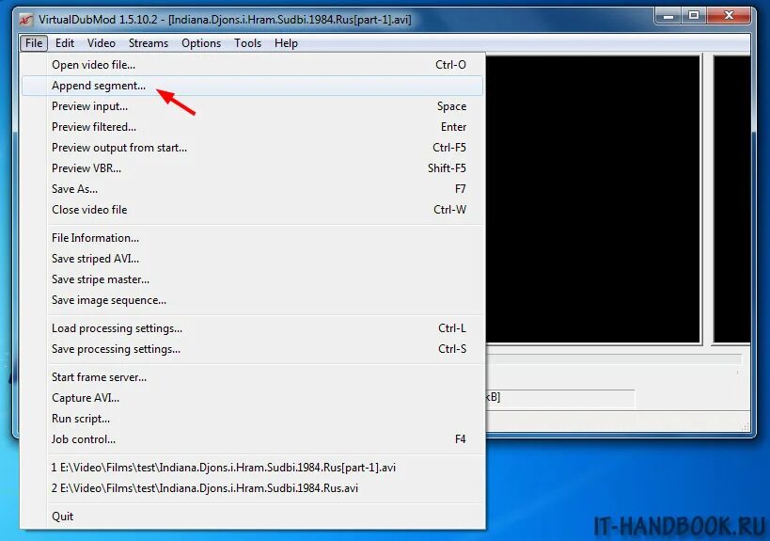Choose Quit from File menu

(252, 517)
